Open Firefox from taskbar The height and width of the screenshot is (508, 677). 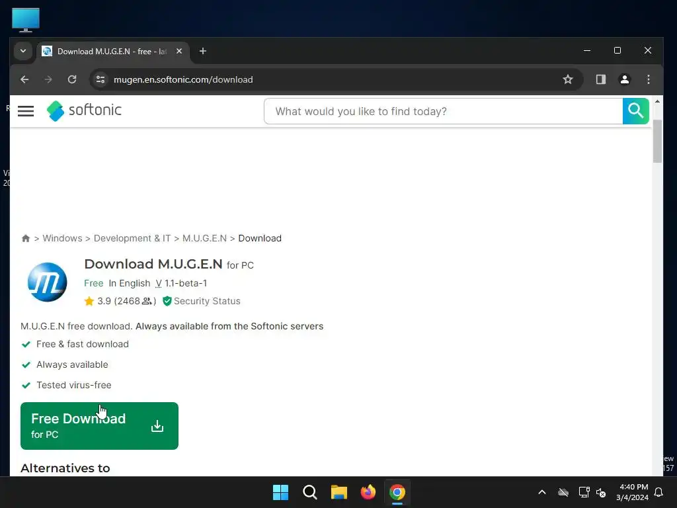(368, 492)
